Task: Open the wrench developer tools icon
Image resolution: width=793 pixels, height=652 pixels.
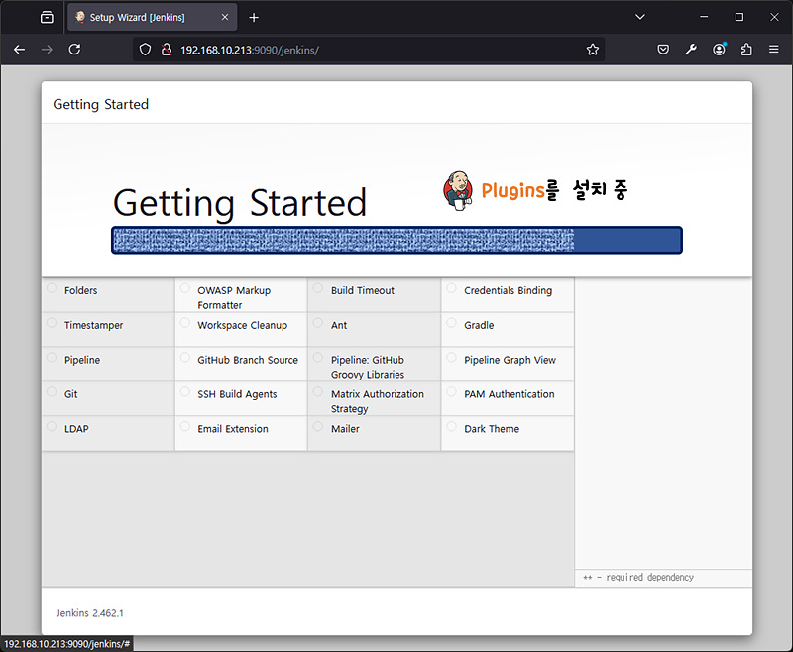Action: [x=691, y=50]
